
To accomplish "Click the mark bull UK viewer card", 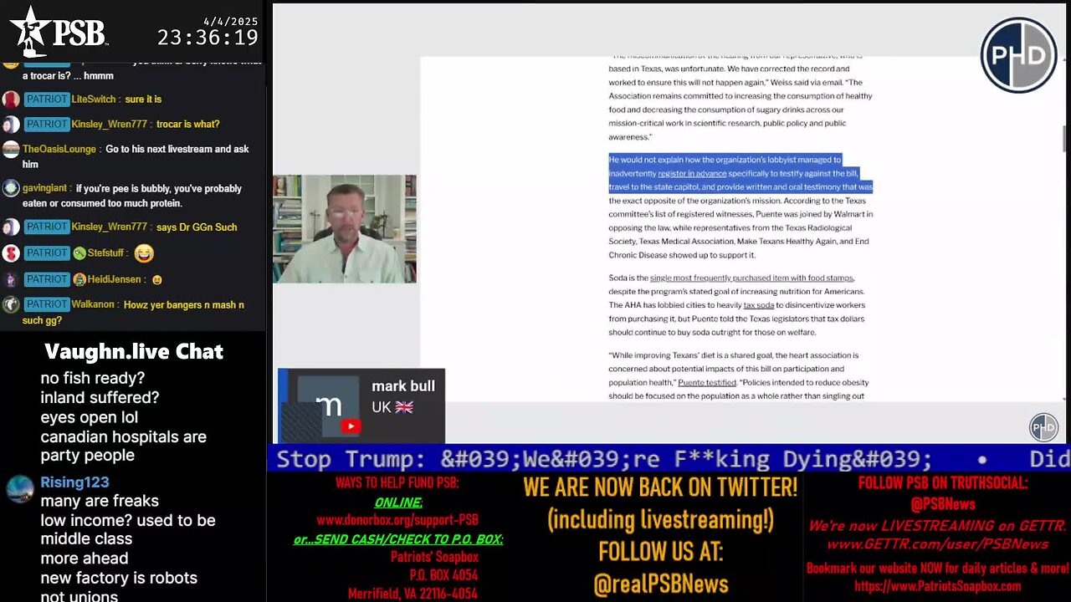I will 361,406.
